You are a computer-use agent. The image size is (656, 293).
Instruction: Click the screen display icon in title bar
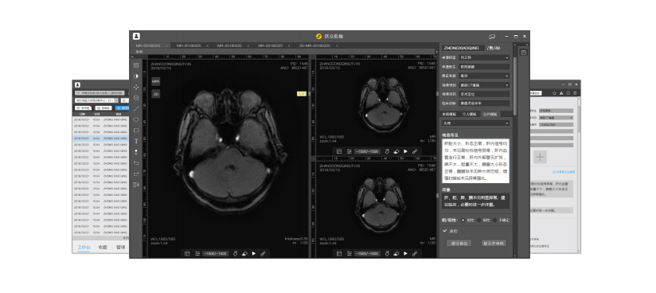[492, 37]
